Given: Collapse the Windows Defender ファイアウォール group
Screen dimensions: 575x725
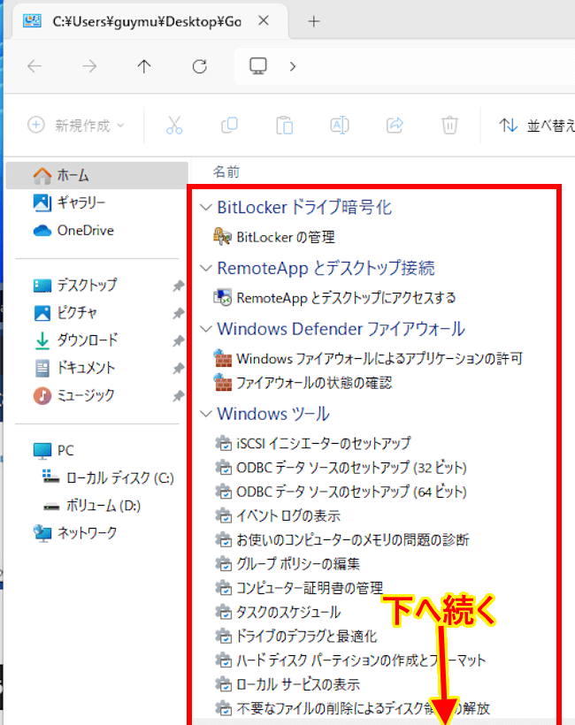Looking at the screenshot, I should (x=206, y=329).
